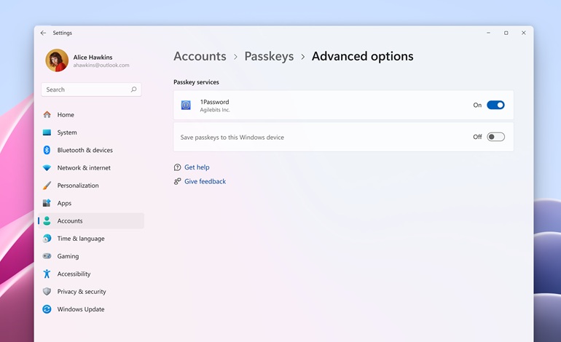Click the ahawkins@outlook.com email text
The height and width of the screenshot is (342, 561).
pyautogui.click(x=101, y=65)
